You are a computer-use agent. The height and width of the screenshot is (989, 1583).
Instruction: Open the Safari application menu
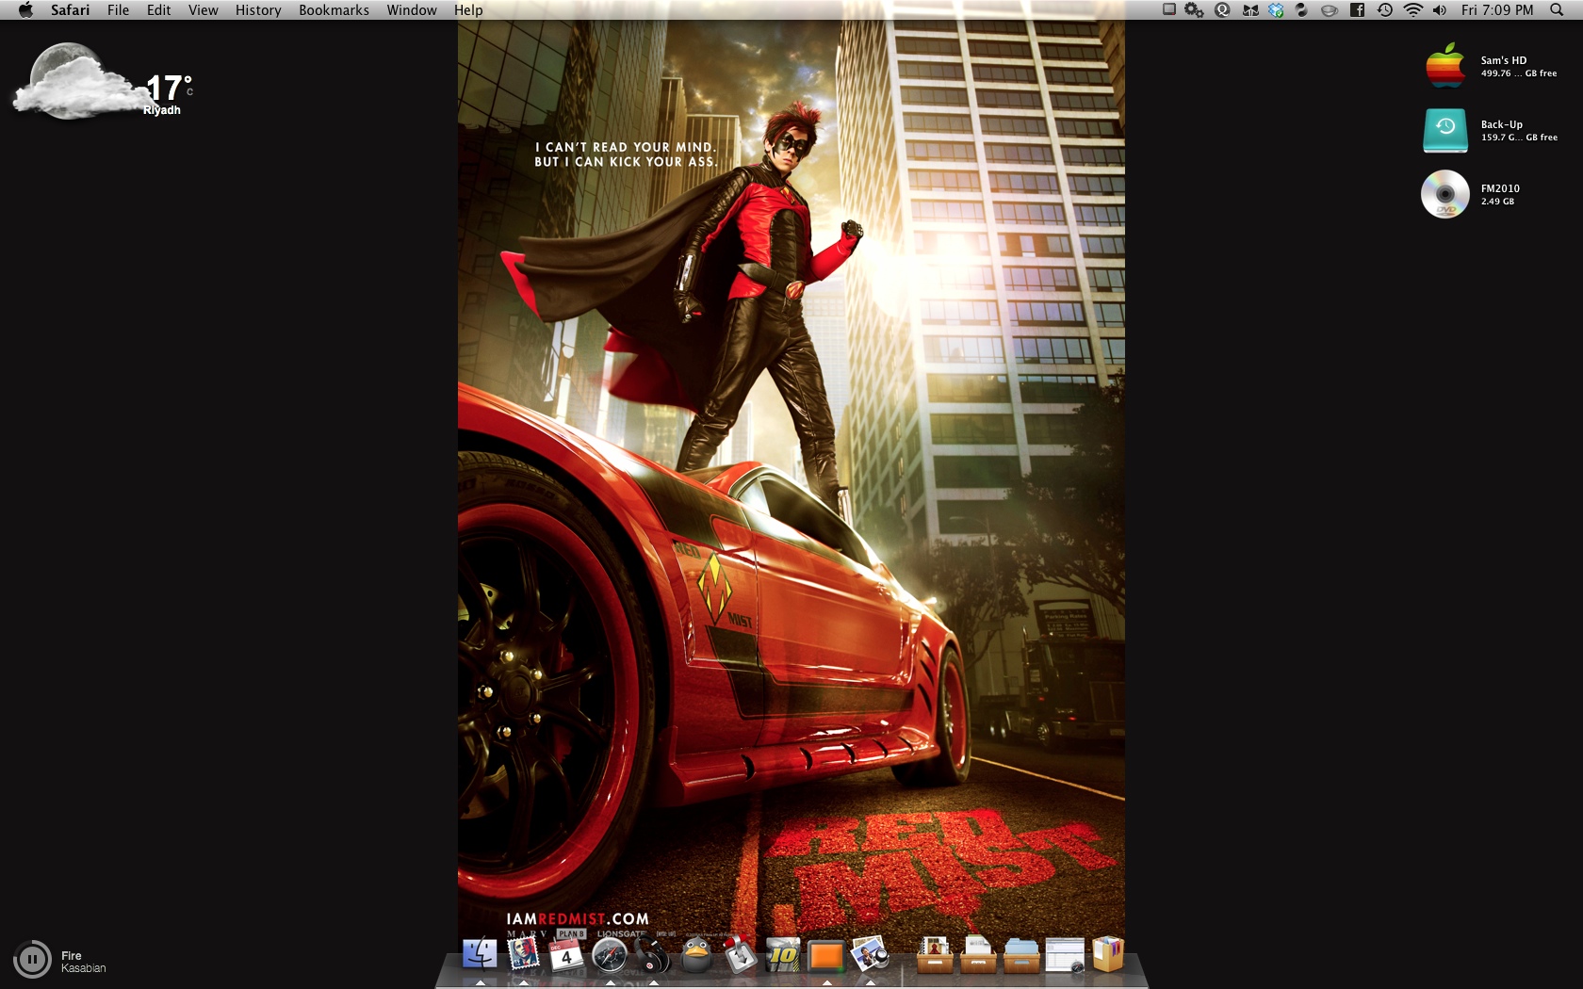[x=70, y=10]
